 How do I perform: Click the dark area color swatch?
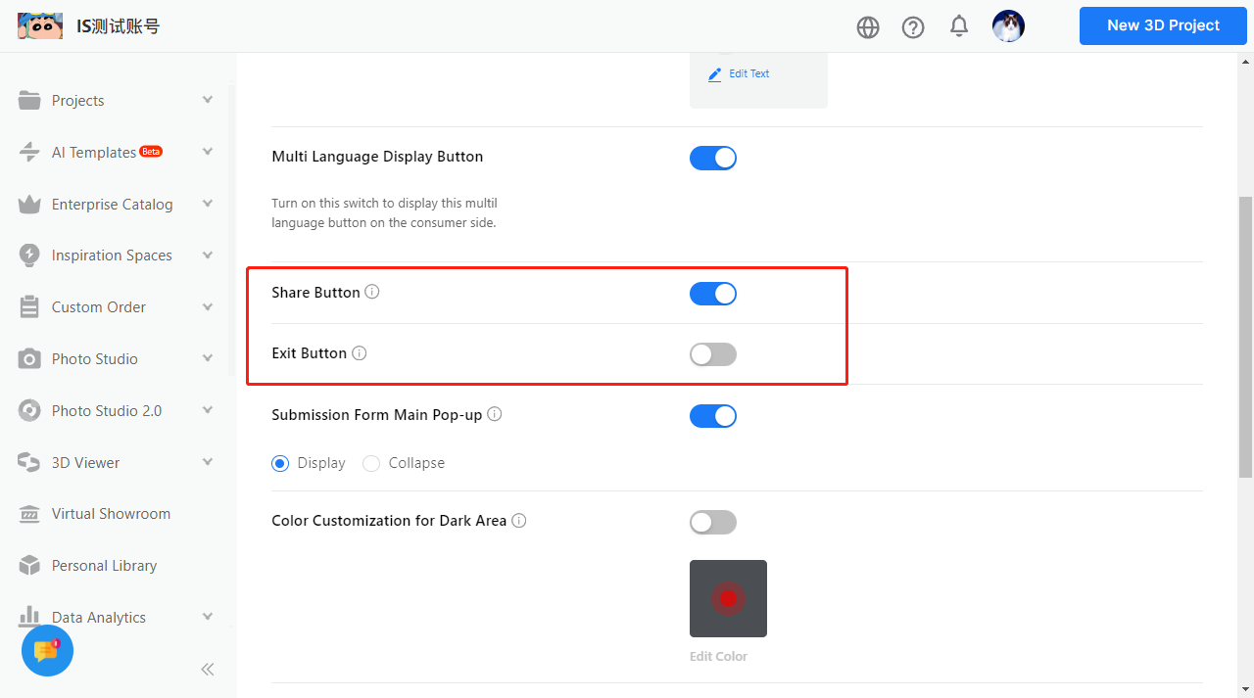coord(728,598)
